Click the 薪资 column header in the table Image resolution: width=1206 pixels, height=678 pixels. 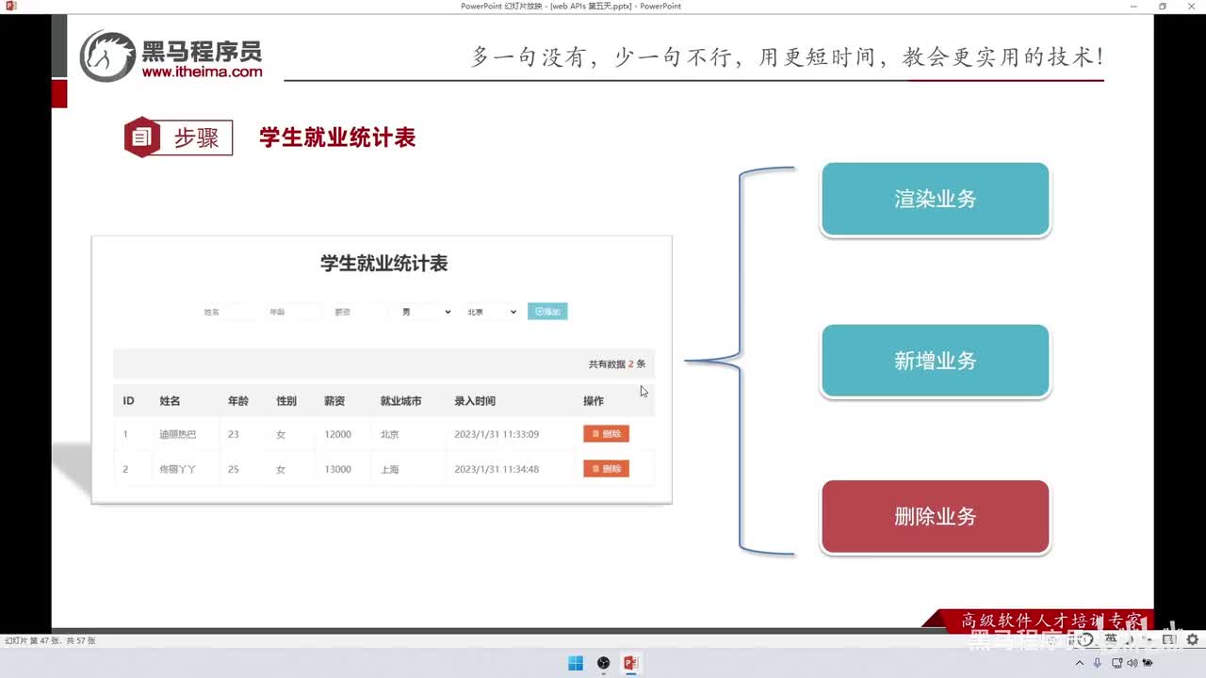334,401
